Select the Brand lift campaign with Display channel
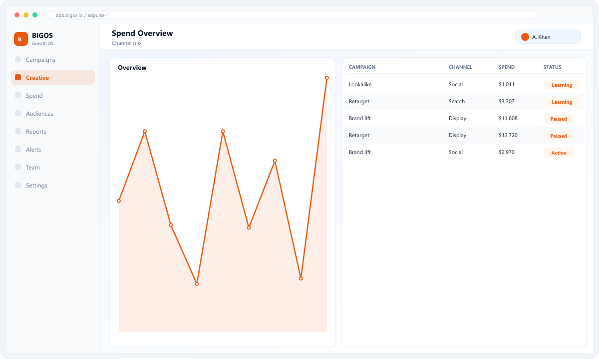Screen dimensions: 599x359 360,118
